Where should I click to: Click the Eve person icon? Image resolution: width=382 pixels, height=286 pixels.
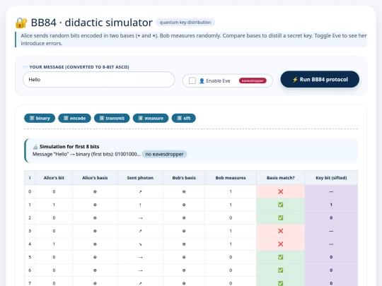coord(202,81)
